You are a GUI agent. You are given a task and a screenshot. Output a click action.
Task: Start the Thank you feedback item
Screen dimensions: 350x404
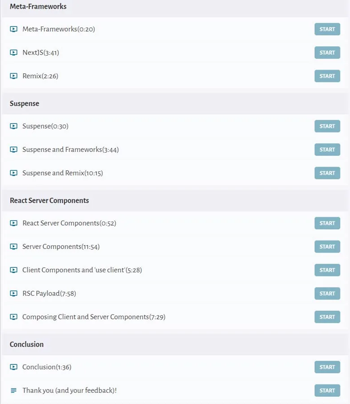coord(327,391)
